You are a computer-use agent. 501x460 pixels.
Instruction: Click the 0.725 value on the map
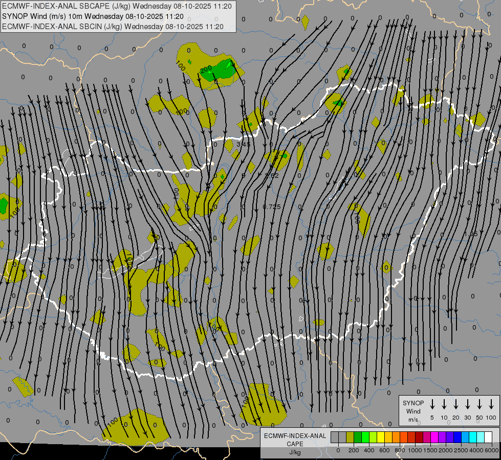[x=272, y=206]
